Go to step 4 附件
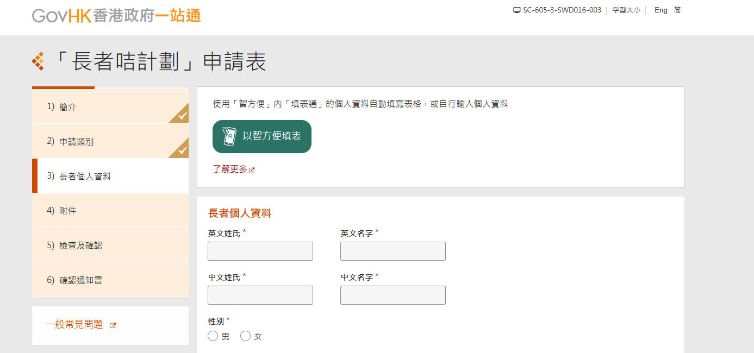 [x=68, y=211]
